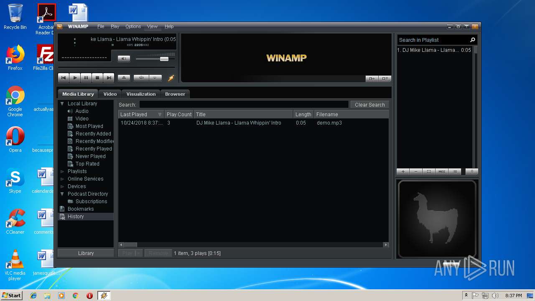Select the demo.mp3 filename cell
The image size is (535, 301).
329,123
